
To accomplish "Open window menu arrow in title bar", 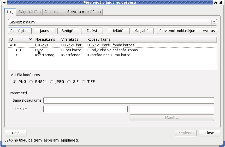I will pyautogui.click(x=4, y=2).
